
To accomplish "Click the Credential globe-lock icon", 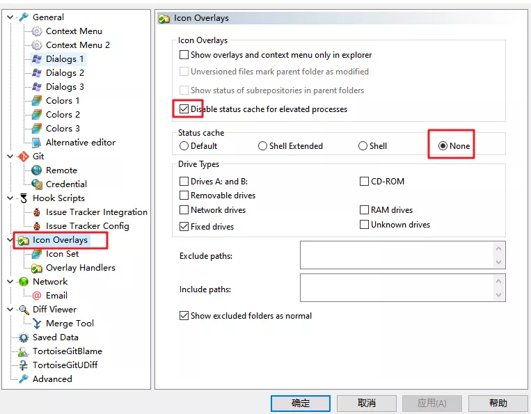I will pyautogui.click(x=37, y=184).
